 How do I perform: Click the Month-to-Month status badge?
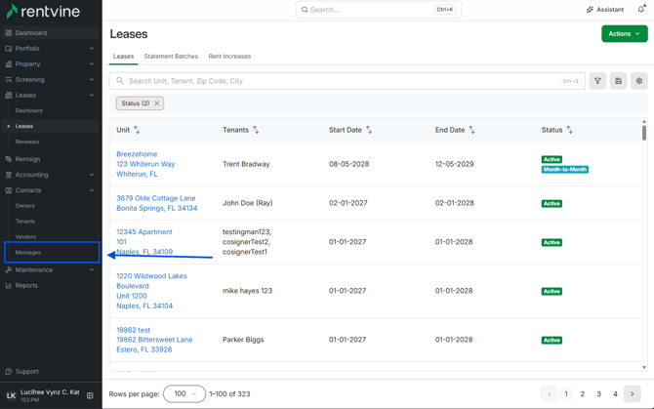point(565,169)
